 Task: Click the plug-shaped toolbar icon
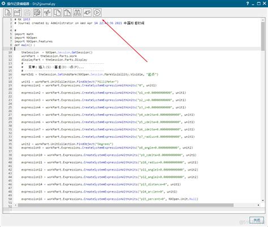tap(87, 12)
